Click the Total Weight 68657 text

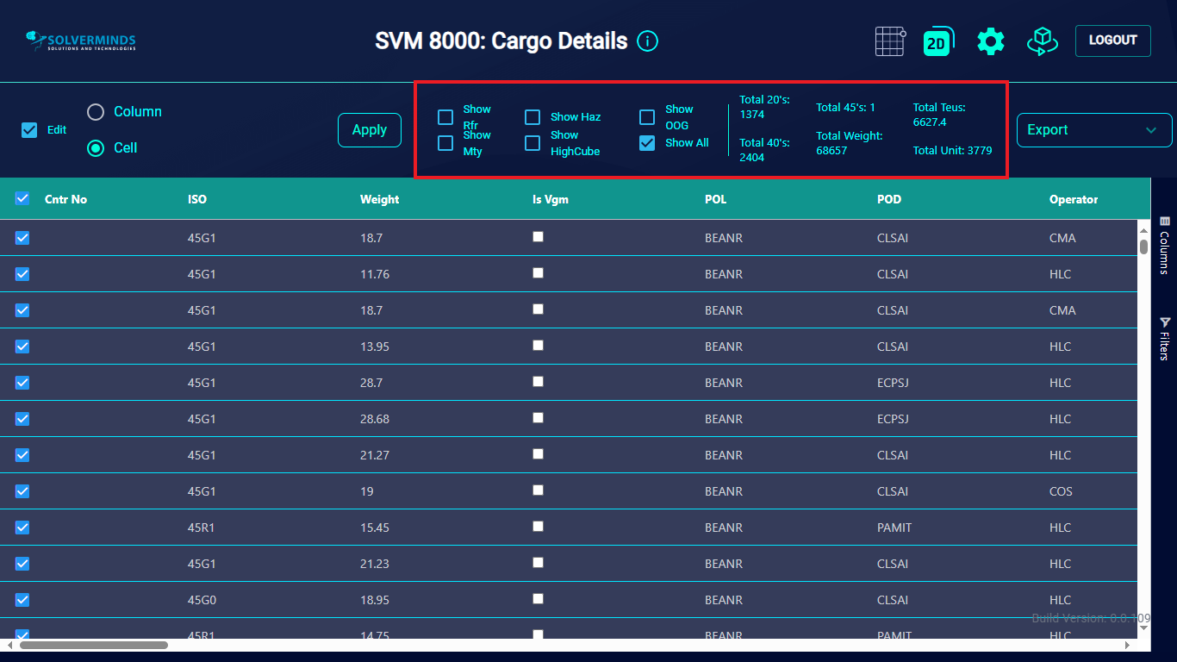(850, 142)
